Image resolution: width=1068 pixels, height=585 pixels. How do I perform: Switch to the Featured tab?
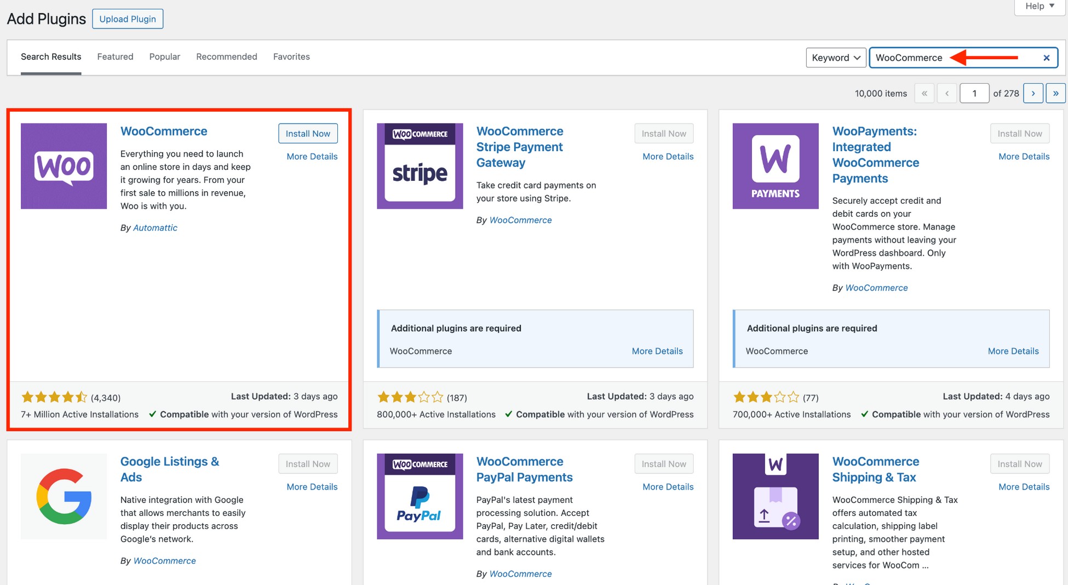115,56
